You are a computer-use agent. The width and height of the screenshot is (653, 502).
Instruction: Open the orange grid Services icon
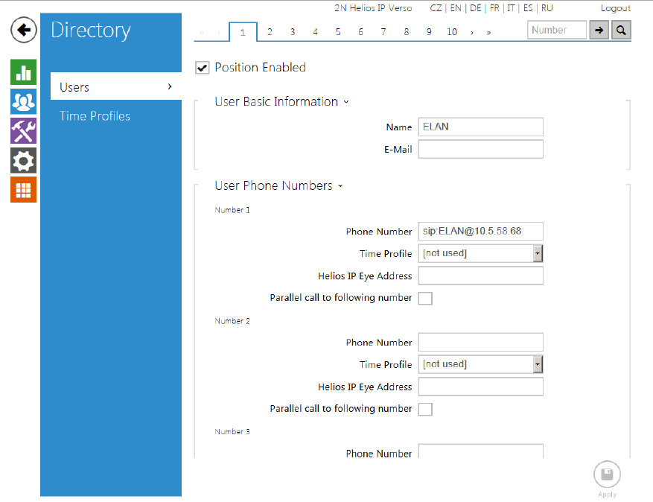coord(24,190)
